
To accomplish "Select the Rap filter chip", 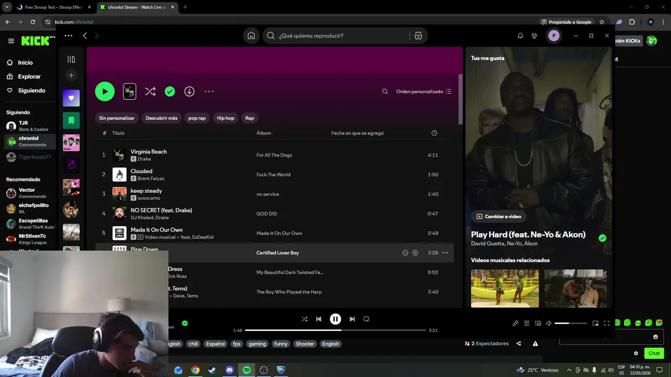I will (x=250, y=118).
